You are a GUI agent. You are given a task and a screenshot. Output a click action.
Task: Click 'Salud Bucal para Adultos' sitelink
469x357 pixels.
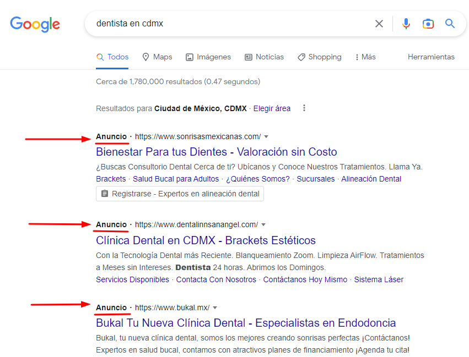click(x=176, y=179)
